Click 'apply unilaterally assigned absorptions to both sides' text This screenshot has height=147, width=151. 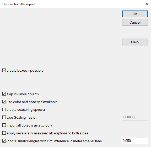click(47, 133)
